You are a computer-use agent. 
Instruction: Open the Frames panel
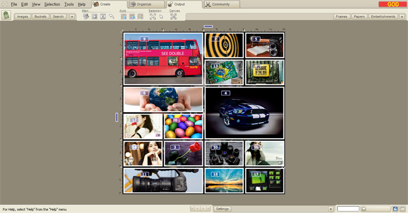(x=341, y=17)
